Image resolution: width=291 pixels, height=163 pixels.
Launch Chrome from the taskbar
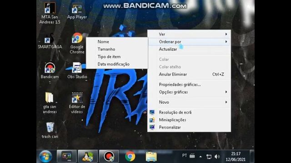tap(130, 156)
